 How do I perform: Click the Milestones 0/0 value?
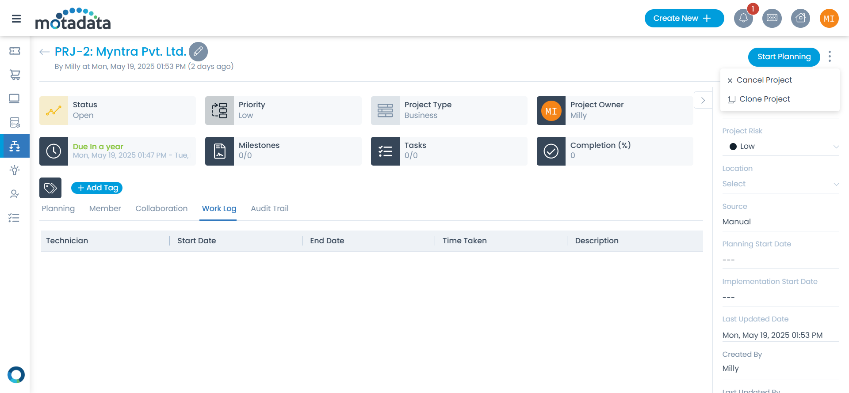245,155
